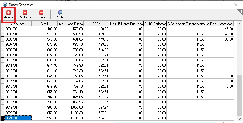Click the % Red. Hectareas column header
This screenshot has height=123, width=243.
220,24
